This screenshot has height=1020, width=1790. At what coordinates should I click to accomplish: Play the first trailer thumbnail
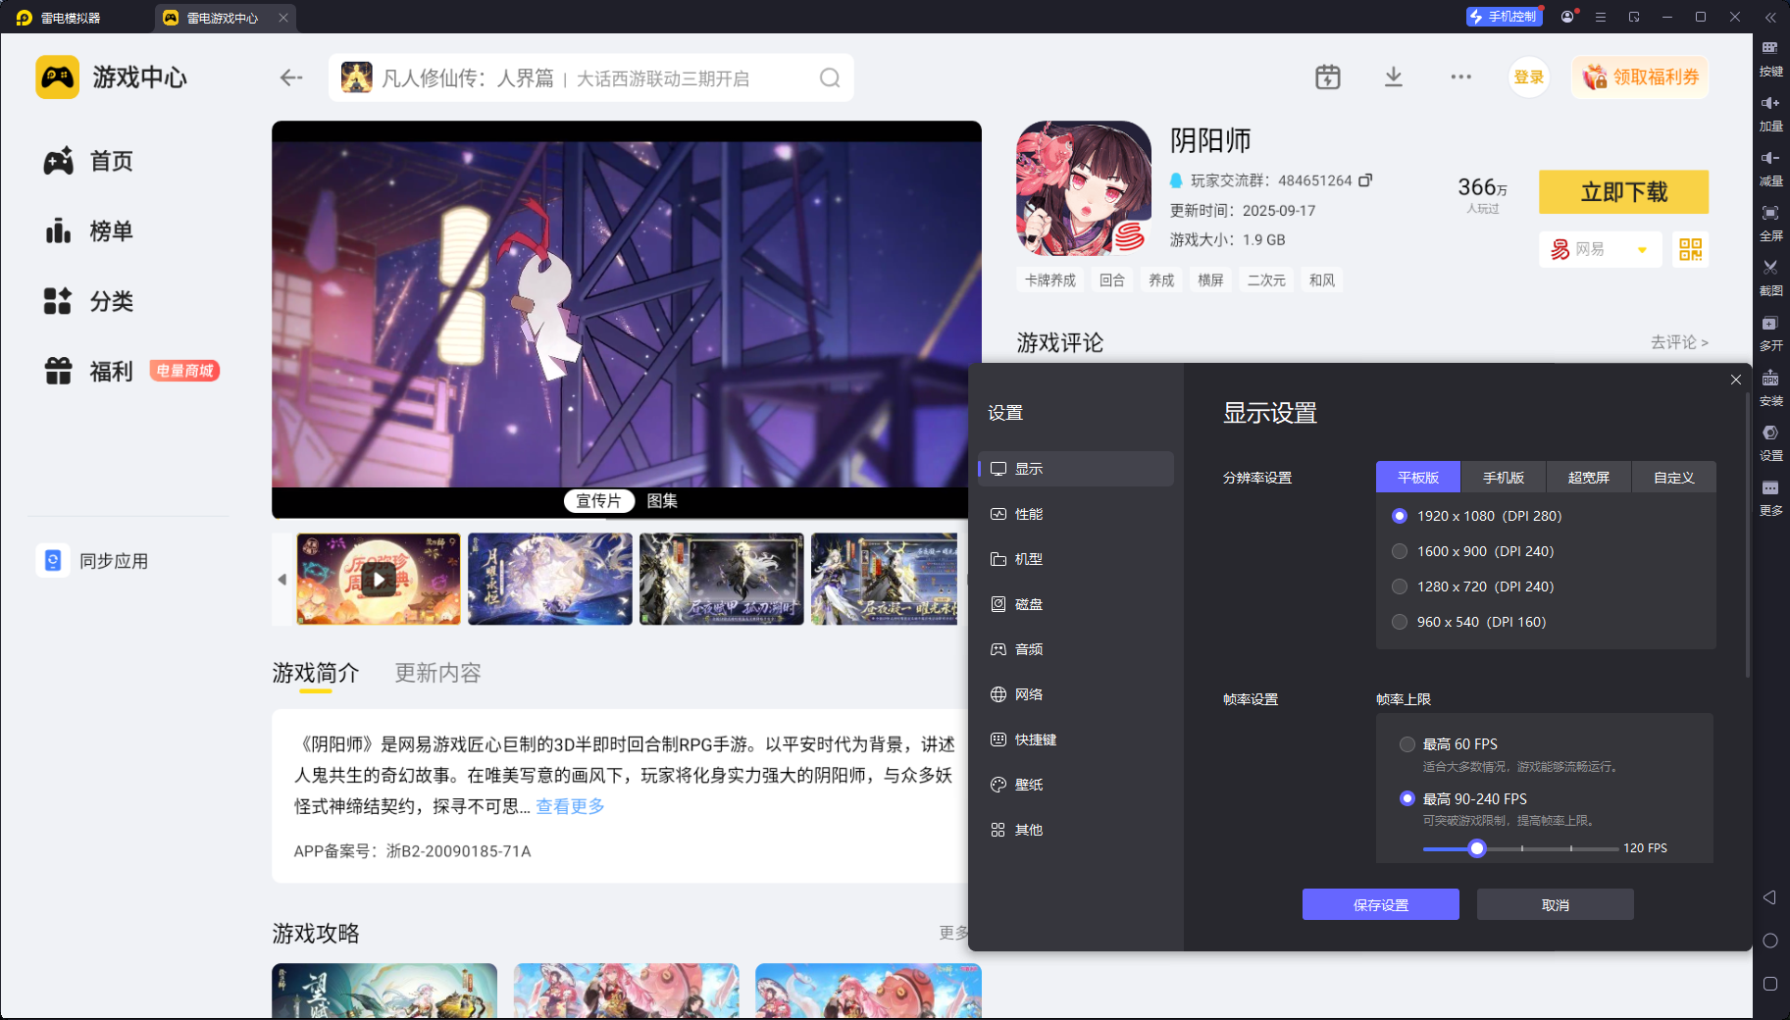click(379, 579)
